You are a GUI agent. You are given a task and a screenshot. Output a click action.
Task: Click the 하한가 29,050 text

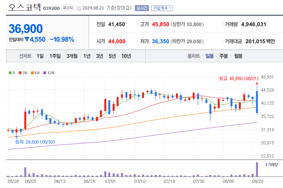click(x=187, y=41)
